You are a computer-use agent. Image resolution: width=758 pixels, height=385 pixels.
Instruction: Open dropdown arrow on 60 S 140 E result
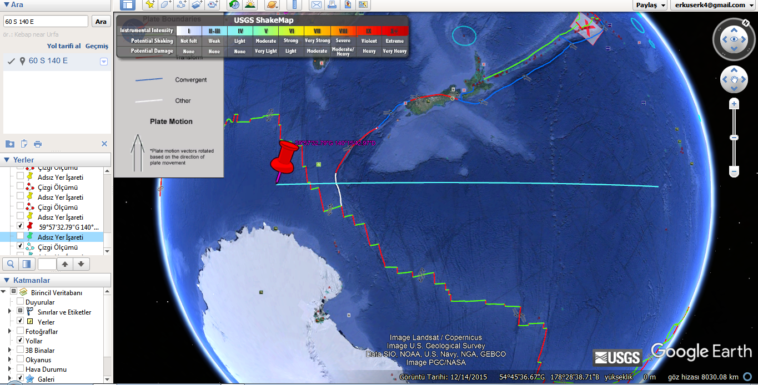point(104,62)
